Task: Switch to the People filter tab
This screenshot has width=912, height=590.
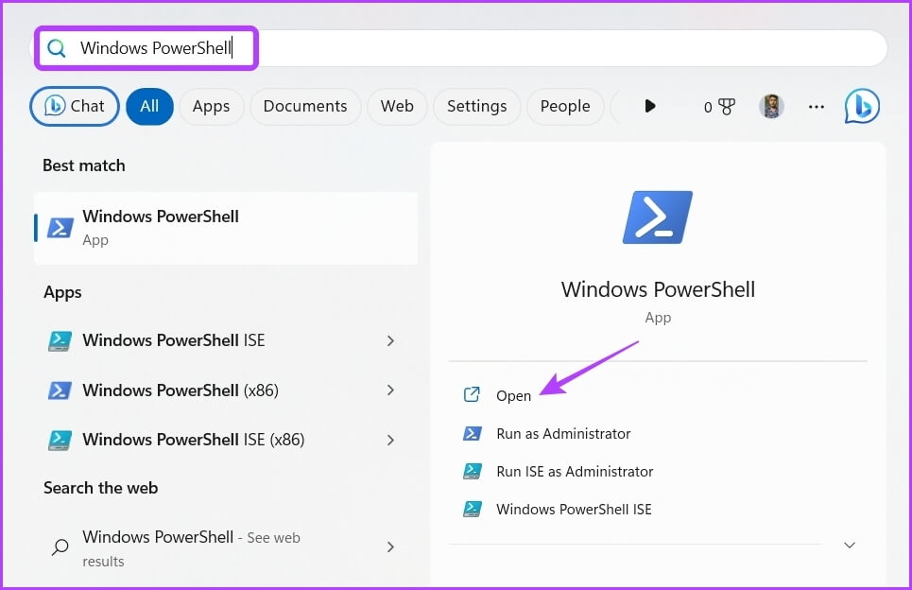Action: coord(565,107)
